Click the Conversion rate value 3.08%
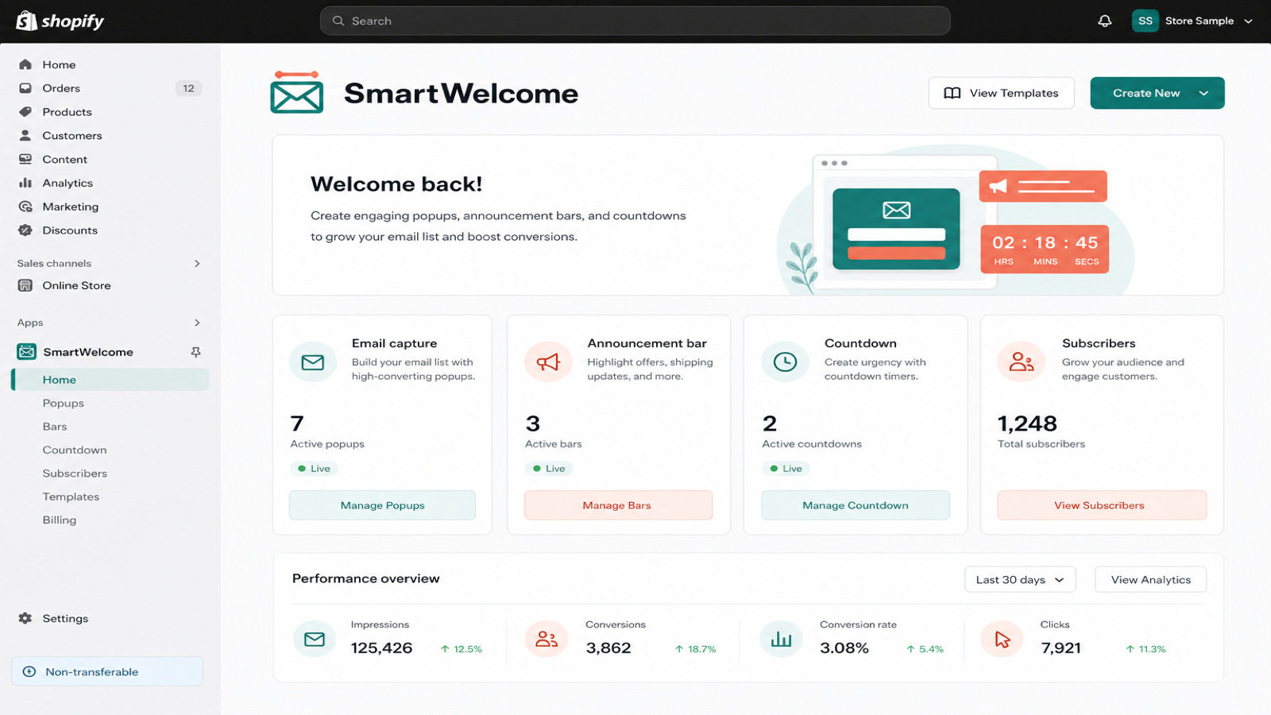This screenshot has height=715, width=1271. click(844, 648)
